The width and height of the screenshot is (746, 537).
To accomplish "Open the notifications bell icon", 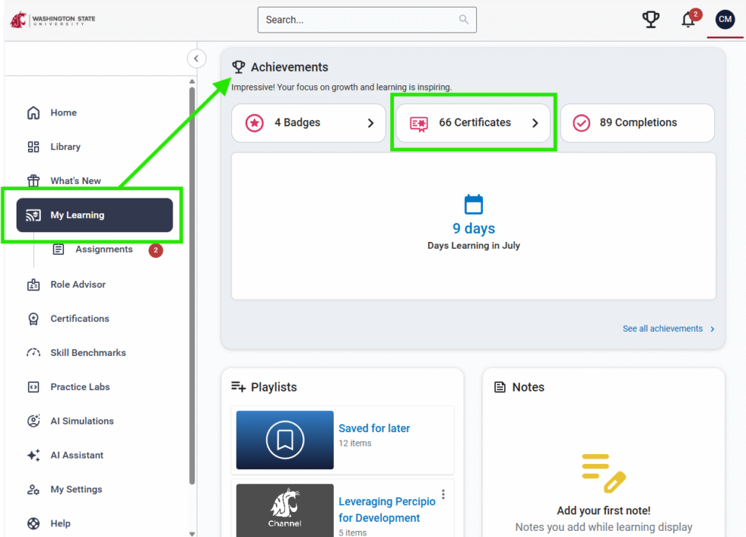I will tap(688, 20).
